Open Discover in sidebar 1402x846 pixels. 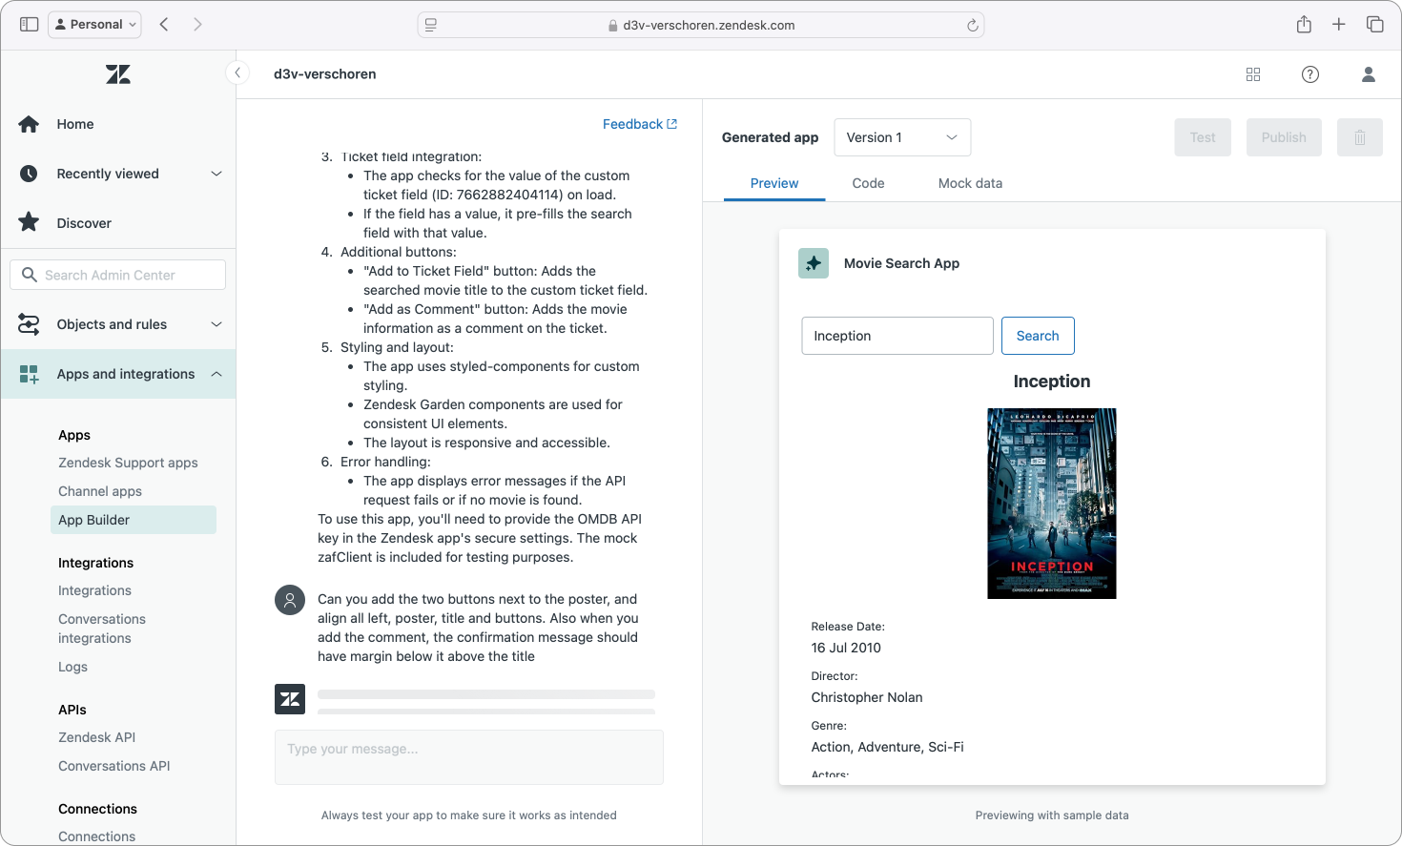(x=84, y=223)
